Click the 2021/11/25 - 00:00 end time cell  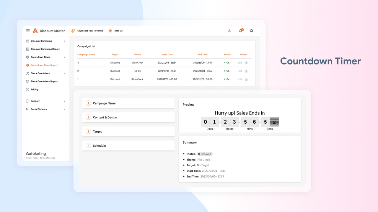click(x=203, y=79)
